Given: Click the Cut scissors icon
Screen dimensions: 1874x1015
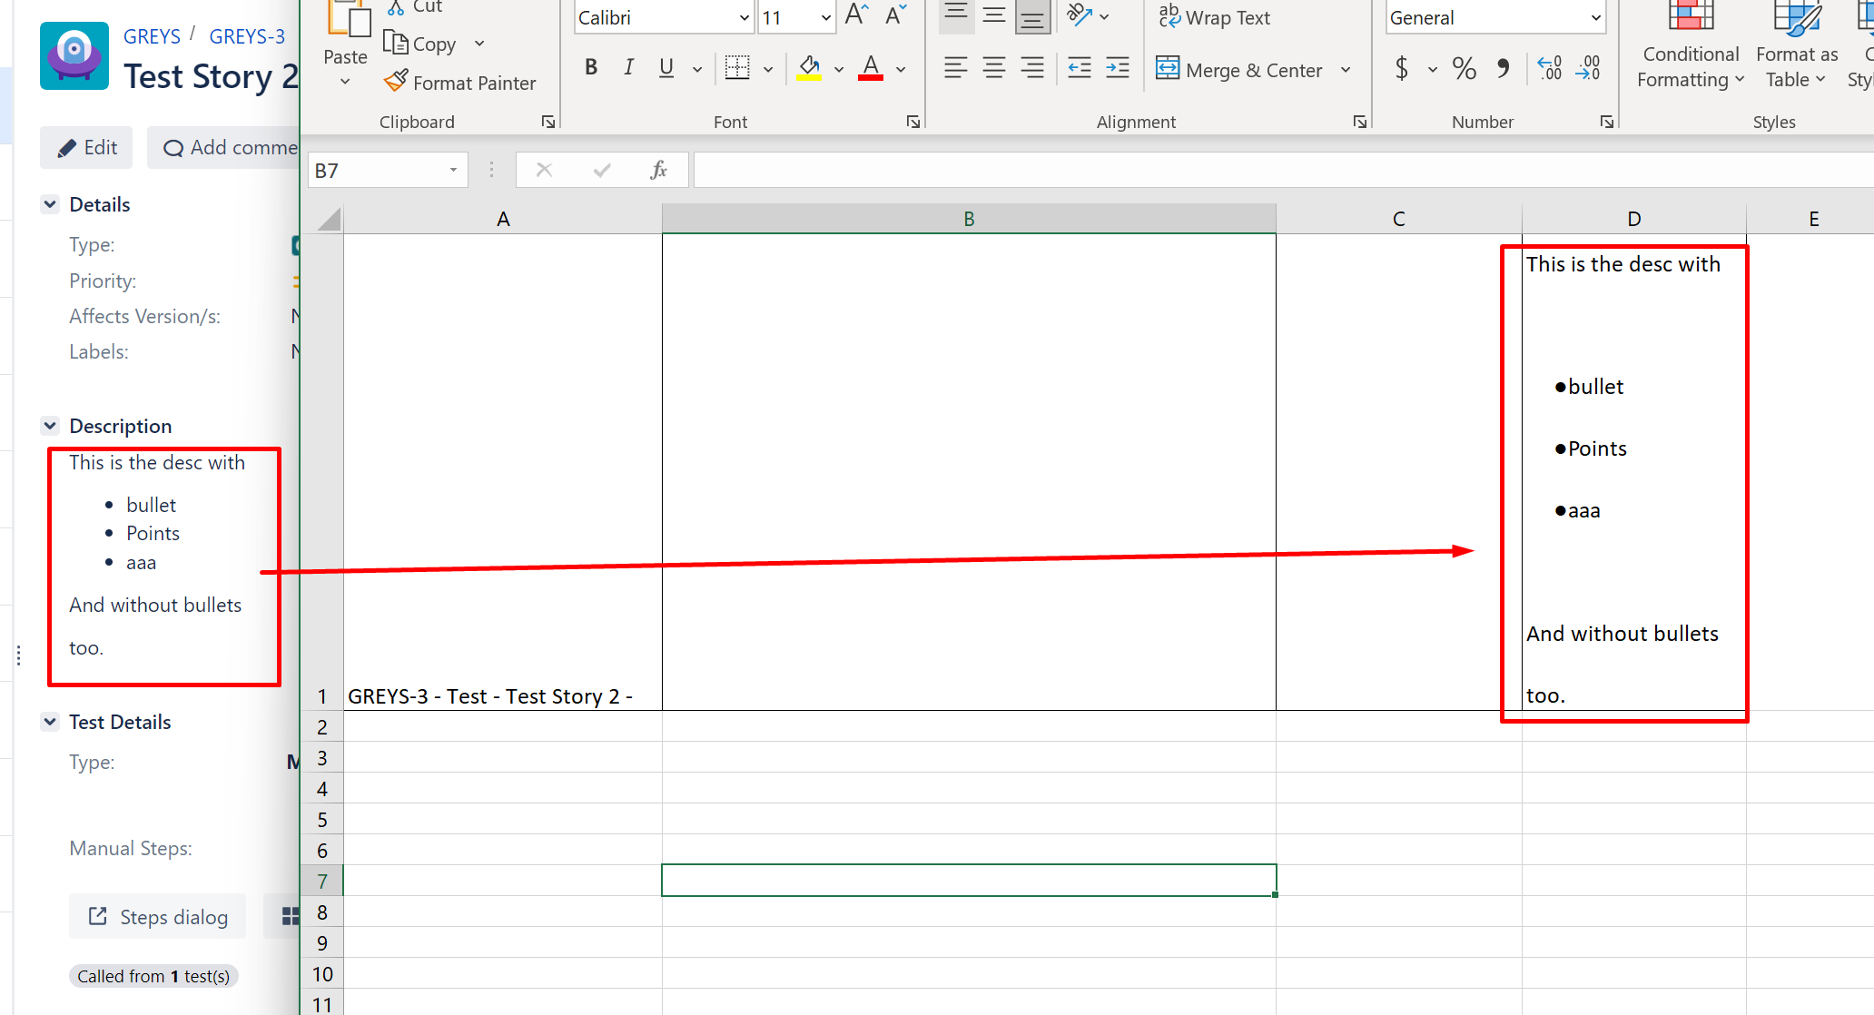Looking at the screenshot, I should point(396,6).
